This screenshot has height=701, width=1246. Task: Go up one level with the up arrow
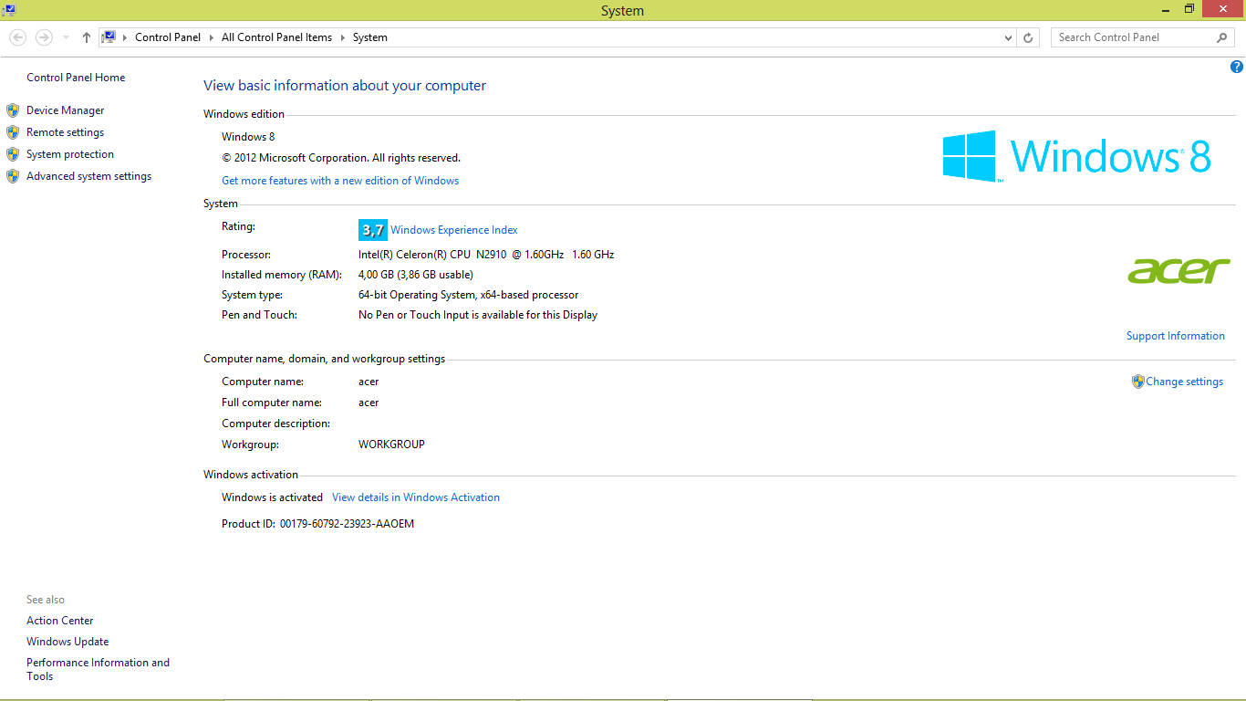[87, 37]
